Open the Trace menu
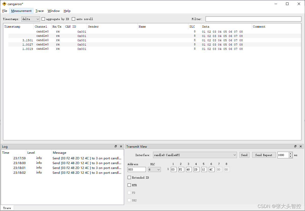The width and height of the screenshot is (305, 211). click(x=39, y=11)
